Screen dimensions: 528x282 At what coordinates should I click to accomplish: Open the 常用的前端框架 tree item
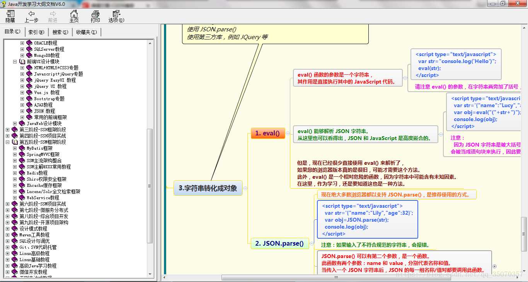tap(50, 117)
